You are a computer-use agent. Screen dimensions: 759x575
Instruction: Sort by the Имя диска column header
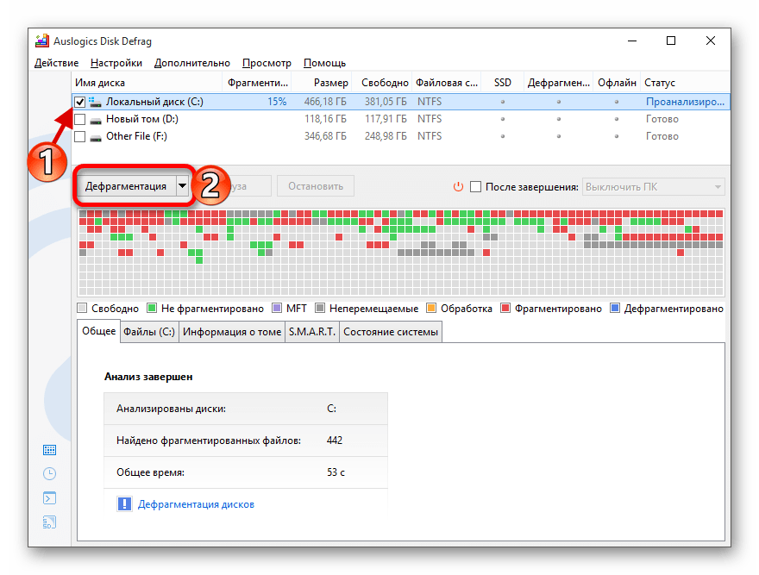point(147,83)
